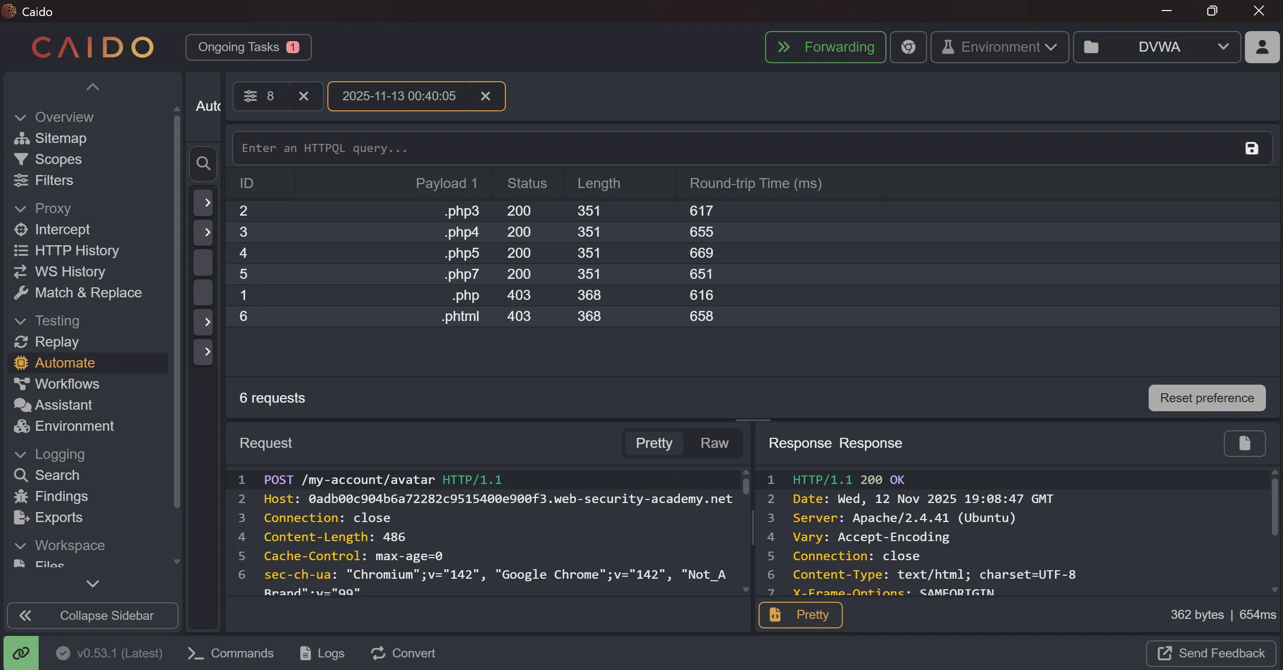Click the response pane vertical scrollbar

1274,507
